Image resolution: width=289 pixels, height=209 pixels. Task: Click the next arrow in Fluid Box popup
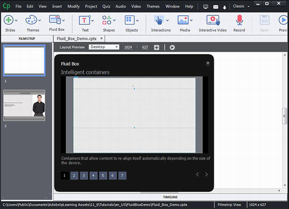(206, 175)
